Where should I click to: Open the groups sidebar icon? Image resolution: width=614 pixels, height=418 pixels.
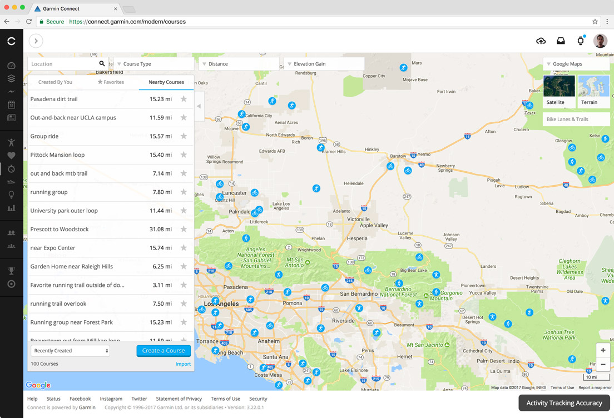(x=11, y=246)
